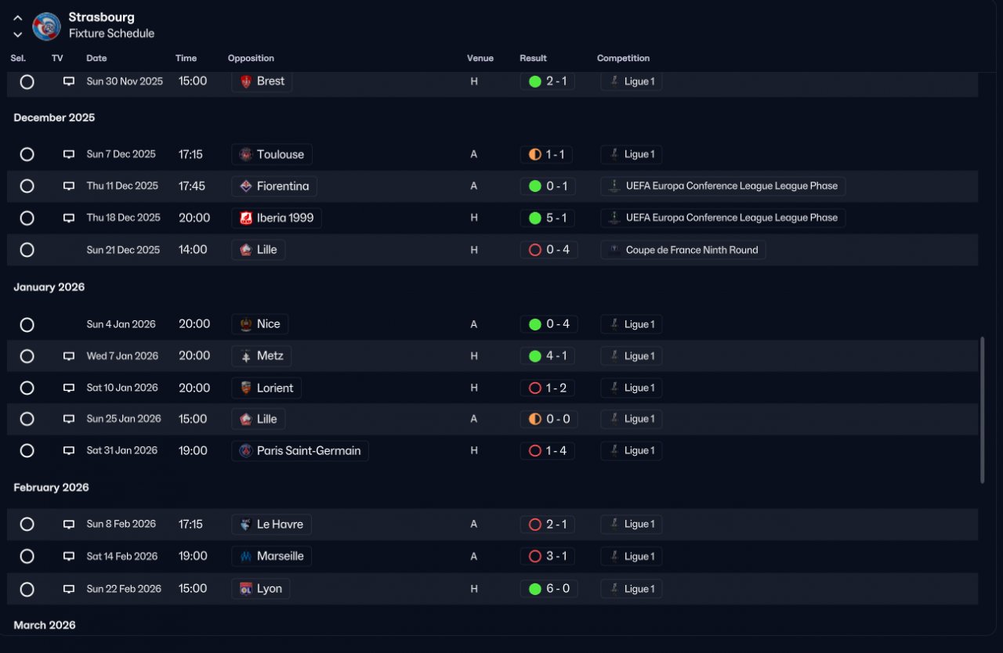Sort fixtures by the Date column header
The image size is (1003, 653).
96,59
